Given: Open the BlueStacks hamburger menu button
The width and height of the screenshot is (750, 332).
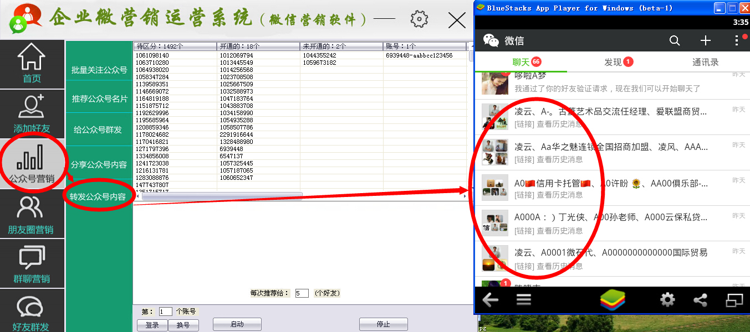Looking at the screenshot, I should point(524,300).
